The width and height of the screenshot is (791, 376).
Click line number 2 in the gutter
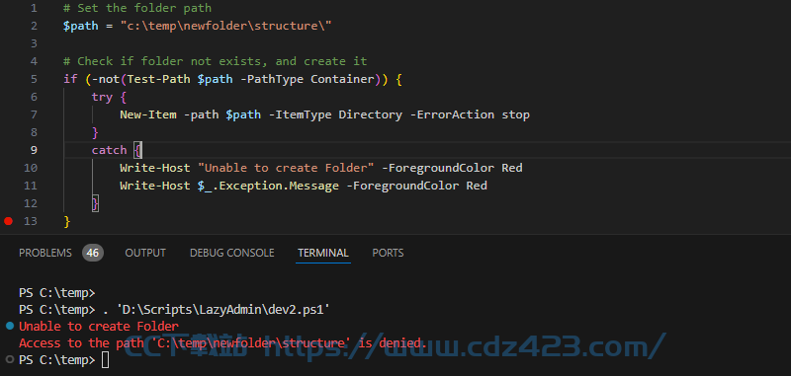pyautogui.click(x=34, y=26)
